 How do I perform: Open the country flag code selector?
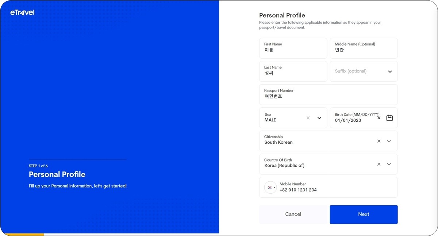(x=270, y=187)
